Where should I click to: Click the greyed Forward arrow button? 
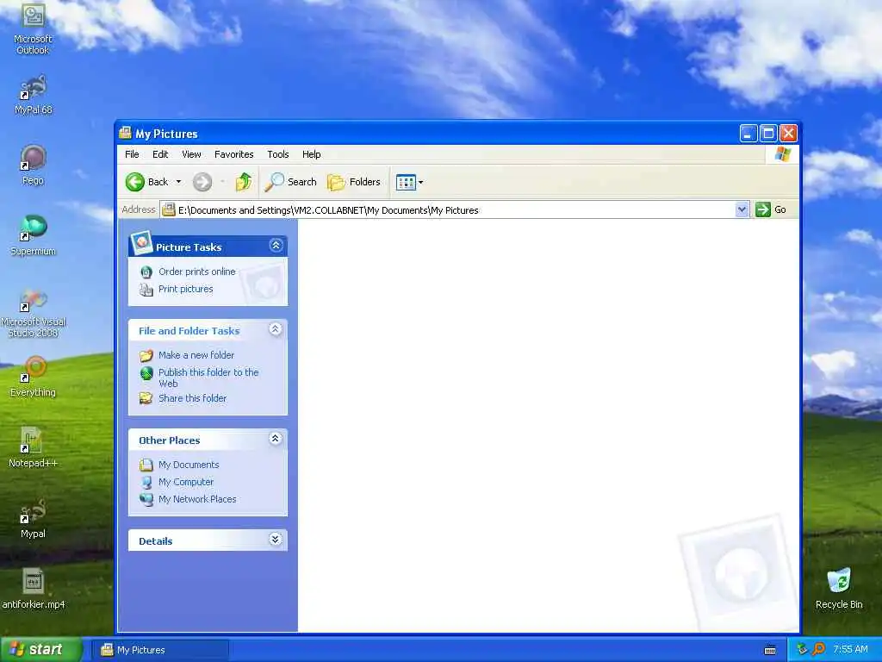[x=202, y=182]
